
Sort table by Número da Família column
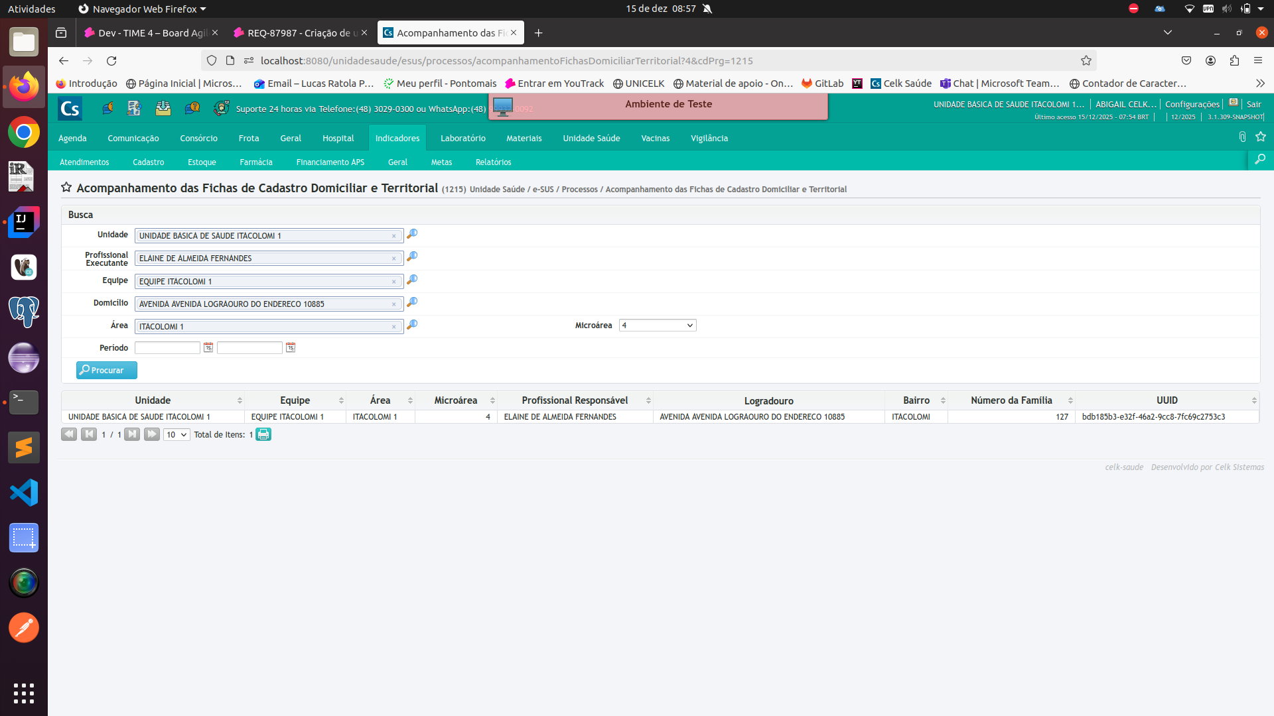pyautogui.click(x=1011, y=400)
